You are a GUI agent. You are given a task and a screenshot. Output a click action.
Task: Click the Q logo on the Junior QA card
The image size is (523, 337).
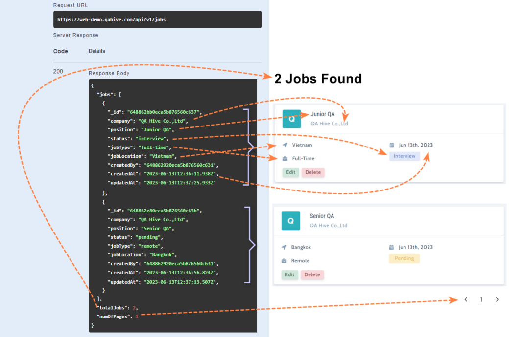(x=291, y=119)
